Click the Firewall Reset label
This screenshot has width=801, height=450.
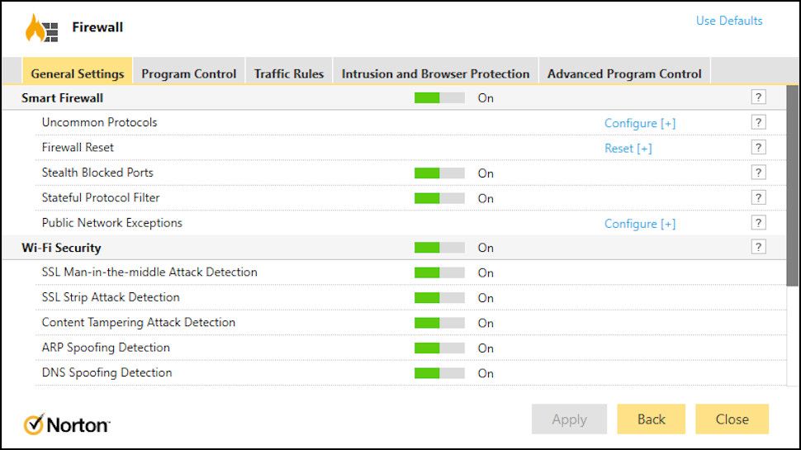click(78, 148)
